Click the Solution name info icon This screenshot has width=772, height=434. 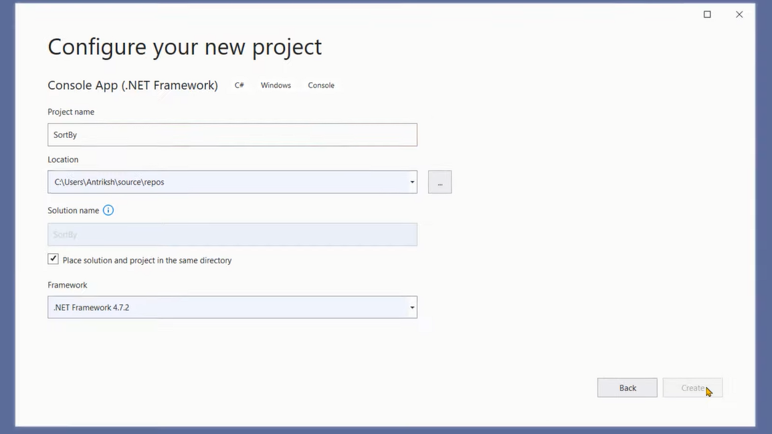[108, 210]
